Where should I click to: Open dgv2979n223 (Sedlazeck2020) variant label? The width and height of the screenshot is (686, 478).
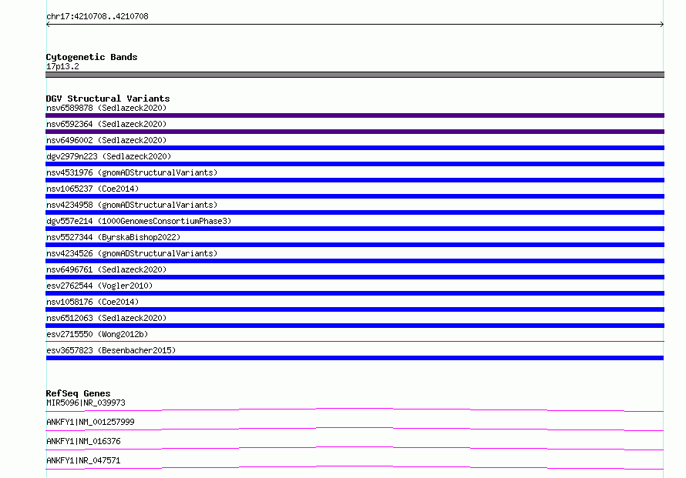pos(109,156)
